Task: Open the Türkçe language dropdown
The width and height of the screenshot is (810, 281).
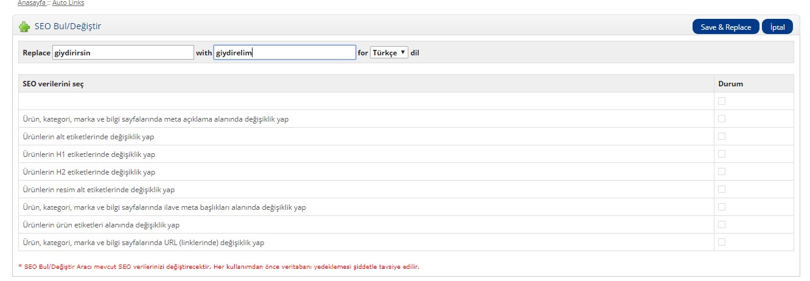Action: pos(389,52)
